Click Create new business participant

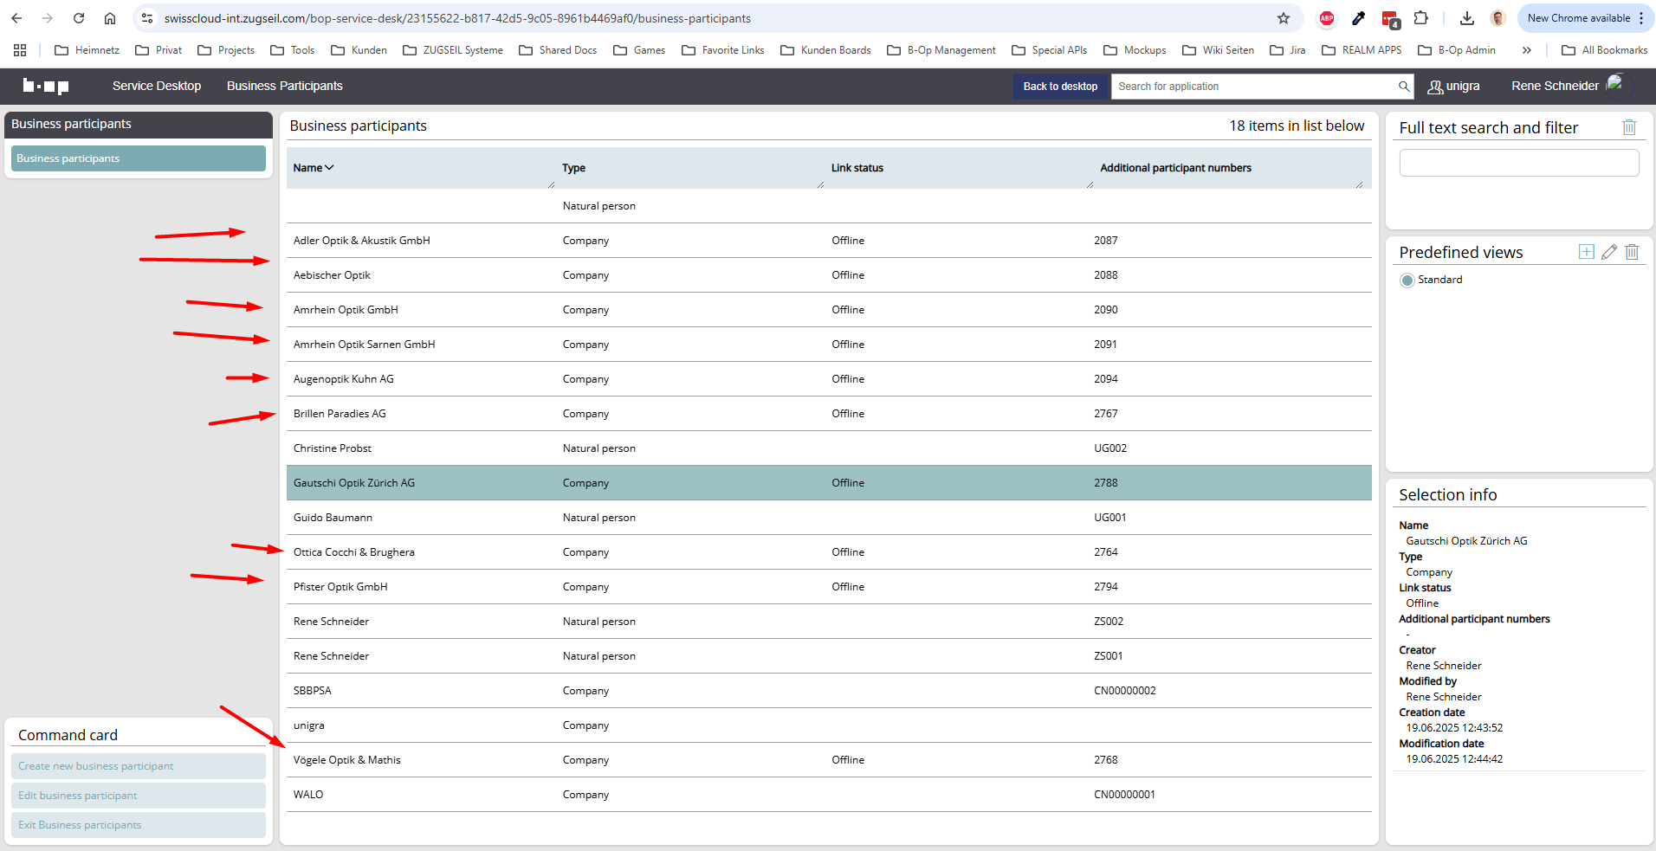click(x=139, y=766)
